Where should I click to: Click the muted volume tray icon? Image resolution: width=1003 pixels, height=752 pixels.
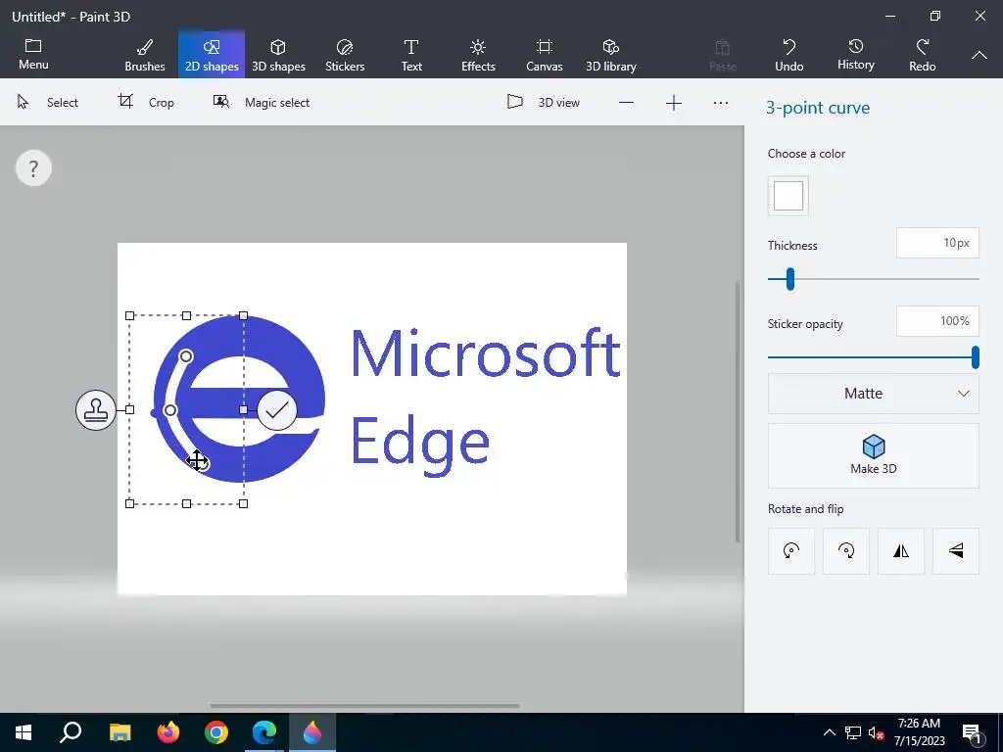pyautogui.click(x=875, y=732)
